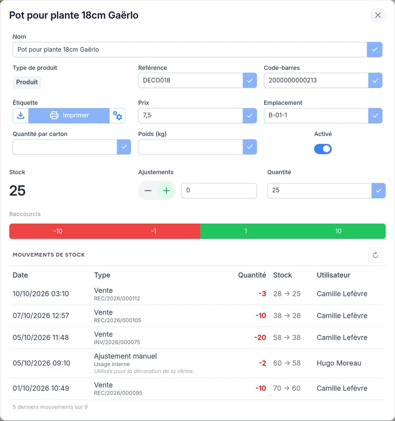This screenshot has height=421, width=395.
Task: Select the Date column header
Action: [x=20, y=275]
